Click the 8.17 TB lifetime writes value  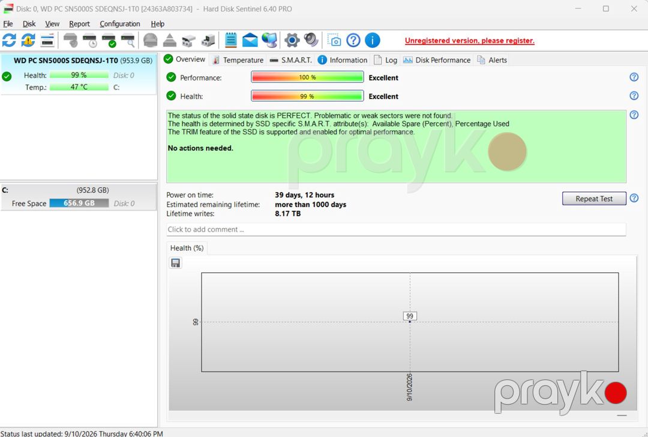[287, 213]
